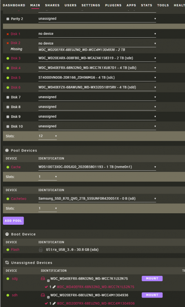Open the Disk 3 device dropdown
Screen dimensions: 185x307
[x=97, y=58]
